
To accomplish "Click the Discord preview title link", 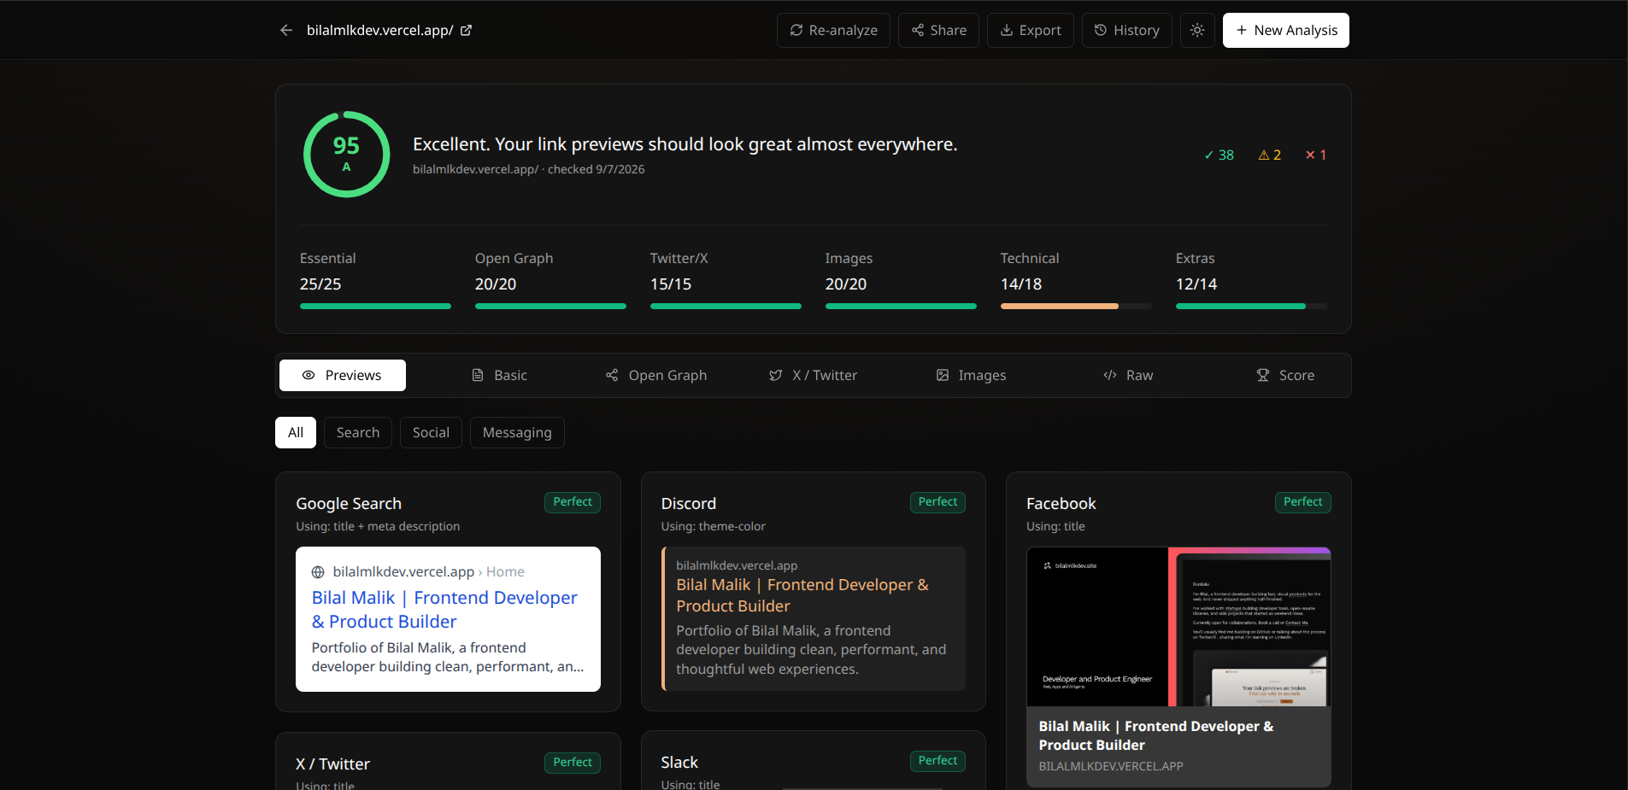I will pyautogui.click(x=802, y=595).
